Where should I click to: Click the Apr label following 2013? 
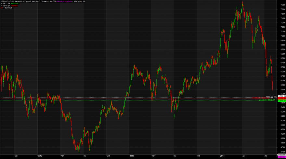[x=153, y=156]
